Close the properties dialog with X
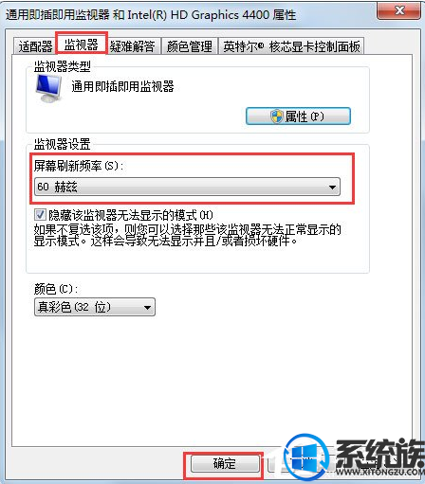425x484 pixels. [x=399, y=10]
